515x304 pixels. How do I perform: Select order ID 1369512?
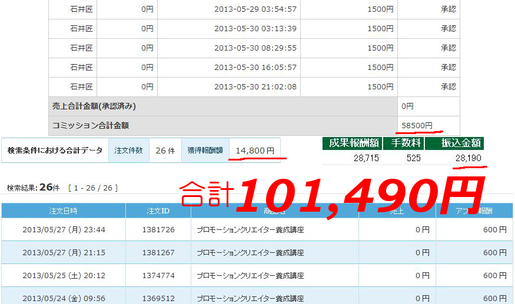(158, 297)
